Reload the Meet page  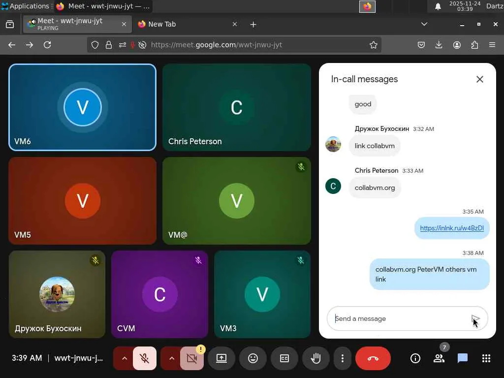click(47, 45)
